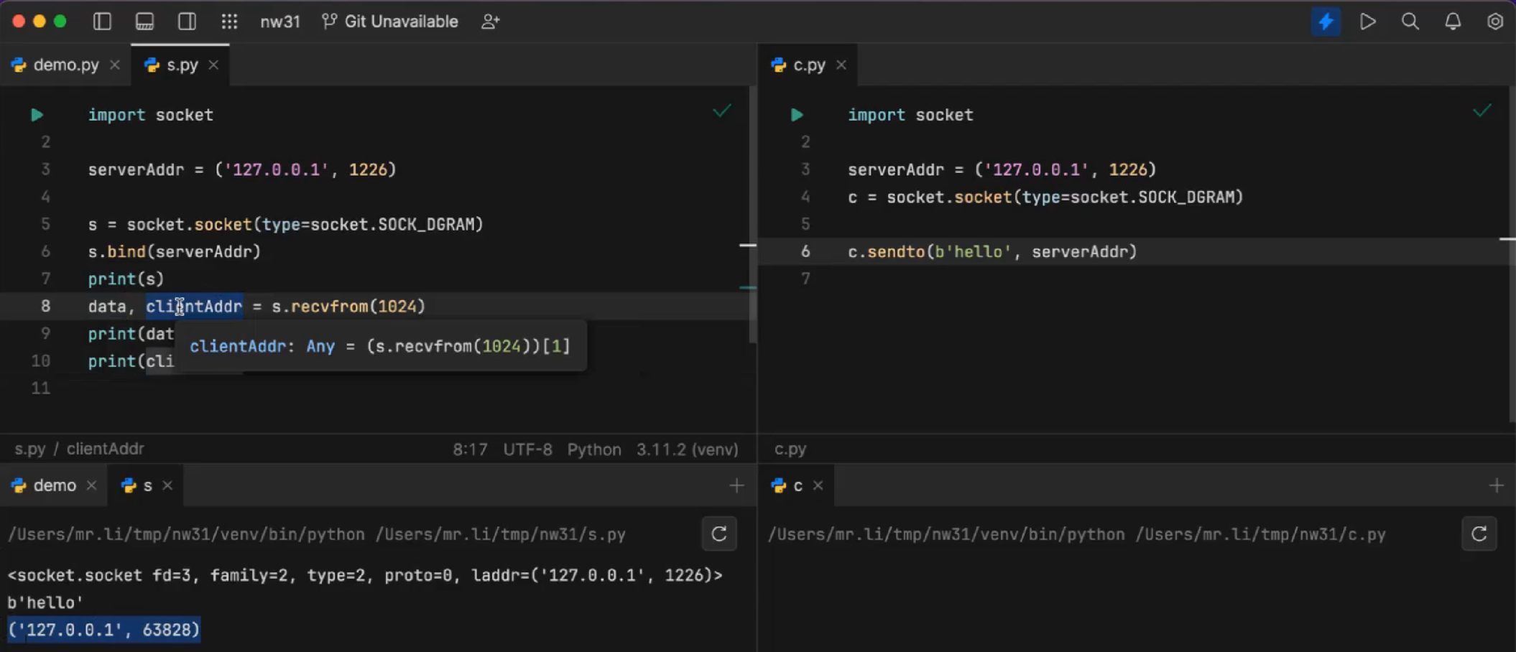Run s.py using the green gutter arrow

[x=37, y=115]
